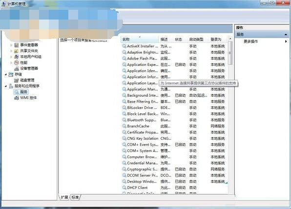Viewport: 291px width, 209px height.
Task: Select 服务 in the left tree
Action: tap(23, 92)
